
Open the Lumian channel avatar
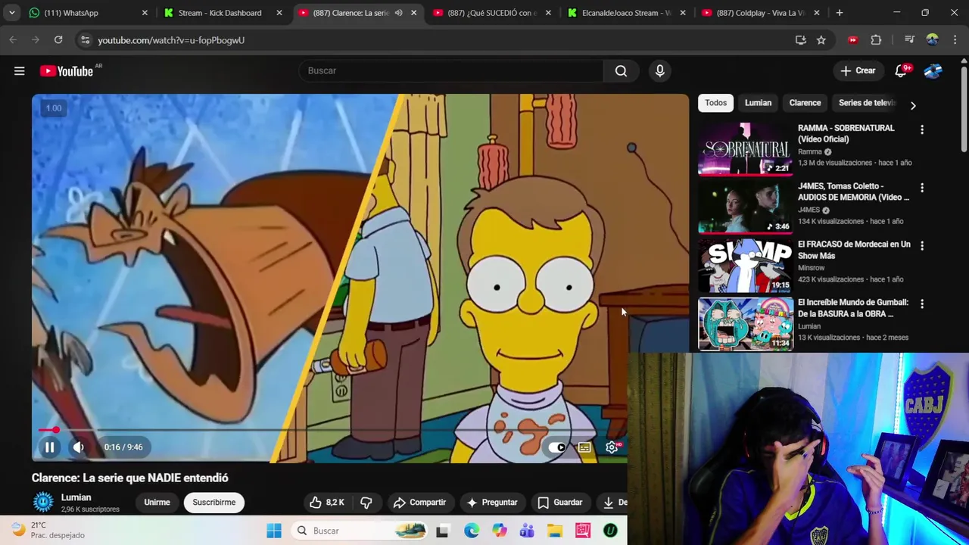[43, 502]
